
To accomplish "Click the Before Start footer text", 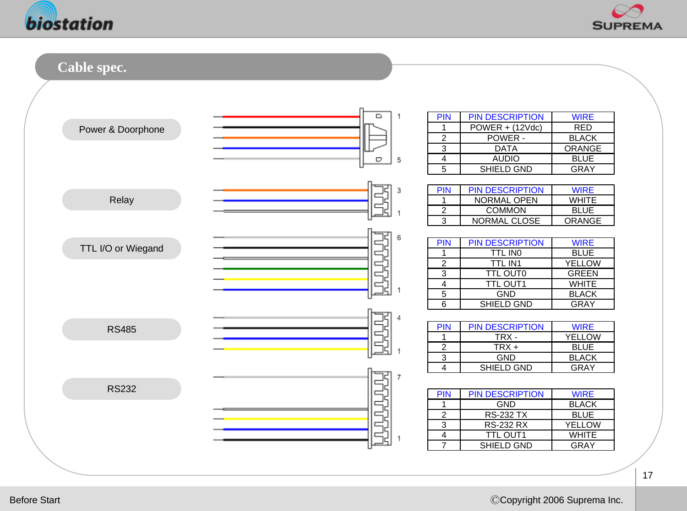I will pos(35,500).
